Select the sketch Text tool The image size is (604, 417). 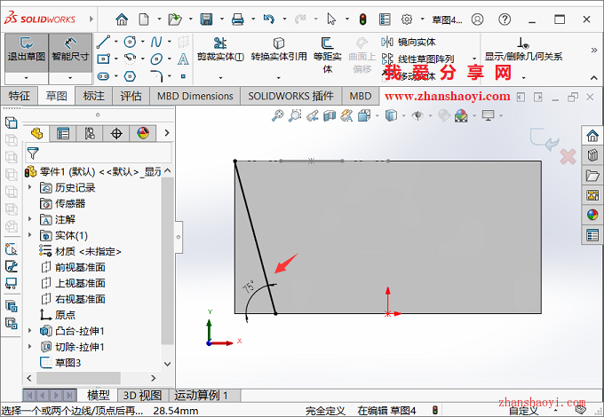183,59
